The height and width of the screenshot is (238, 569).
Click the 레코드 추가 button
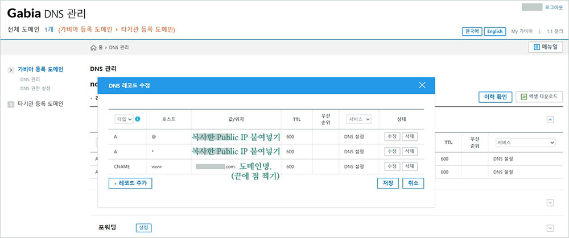point(130,183)
